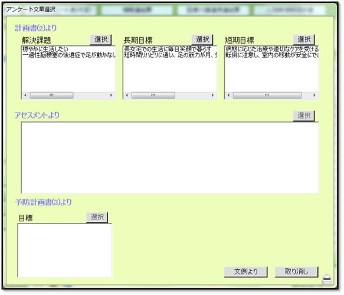Click 選択 button next to 解決課題
The height and width of the screenshot is (295, 344).
(101, 40)
